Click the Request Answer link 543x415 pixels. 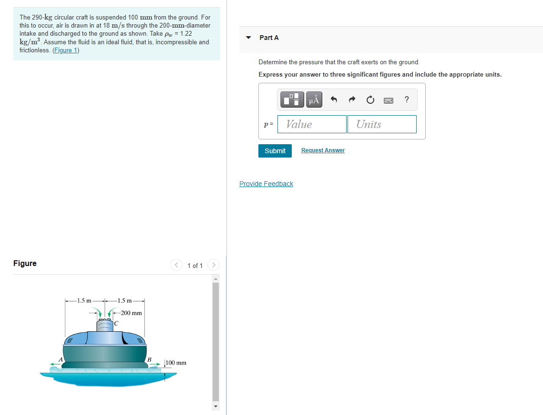pos(323,150)
